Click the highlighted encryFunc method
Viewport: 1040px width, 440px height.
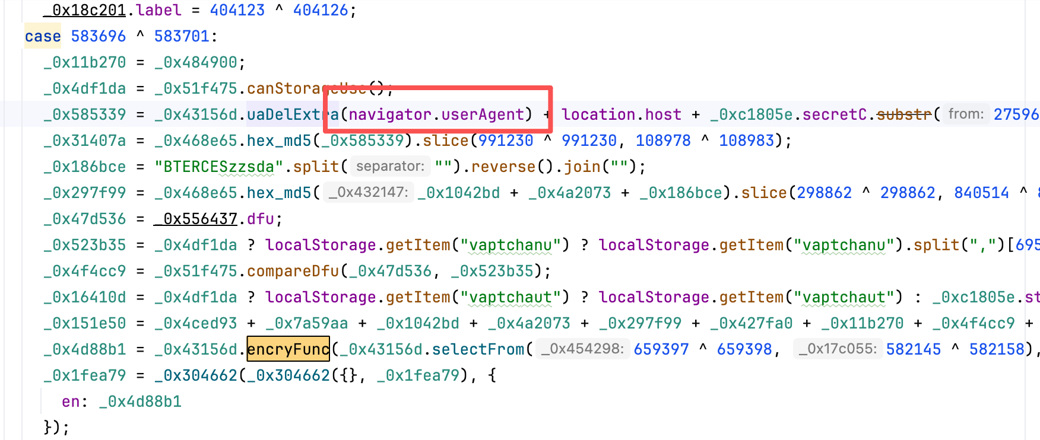tap(288, 349)
